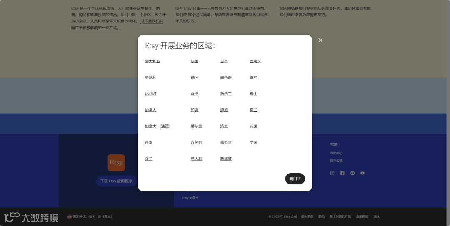Choose 西班牙 in region list
Screen dimensions: 450x226
(255, 61)
